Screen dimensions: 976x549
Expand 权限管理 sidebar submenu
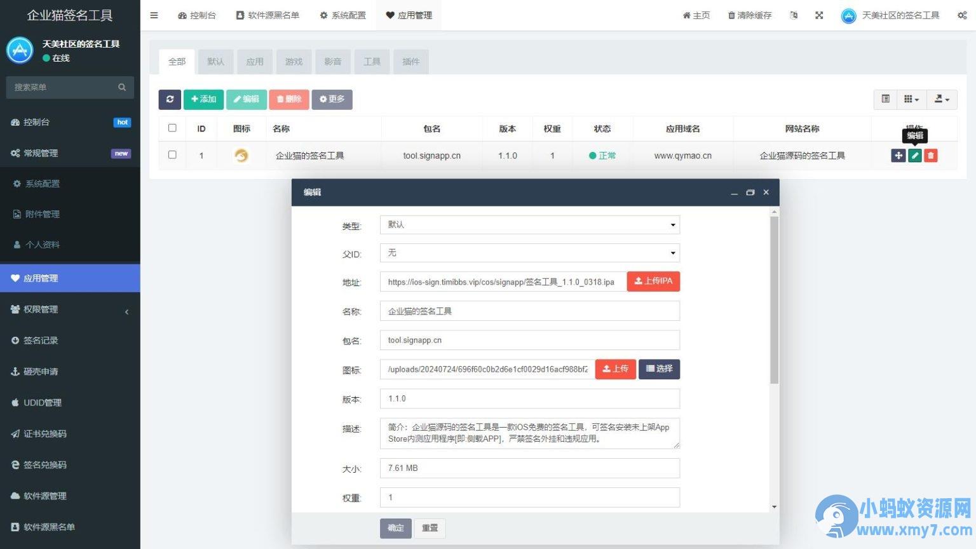[70, 309]
